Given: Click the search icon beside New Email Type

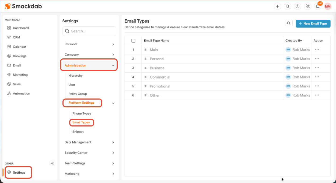Looking at the screenshot, I should coord(289,23).
